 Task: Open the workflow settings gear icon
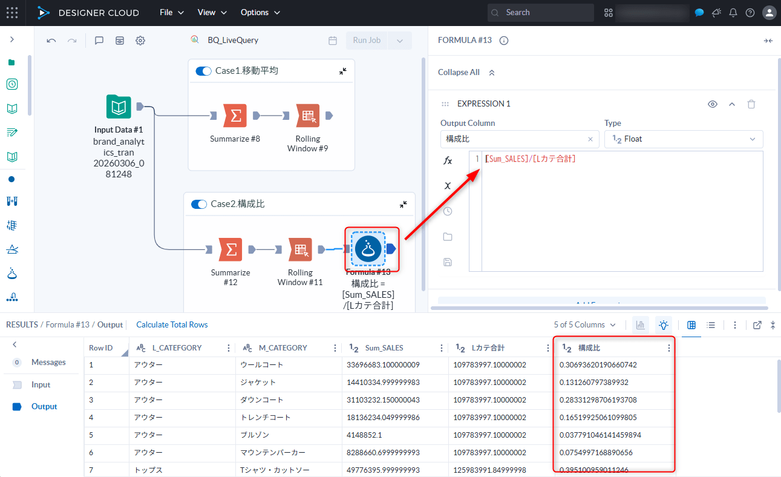click(x=140, y=41)
